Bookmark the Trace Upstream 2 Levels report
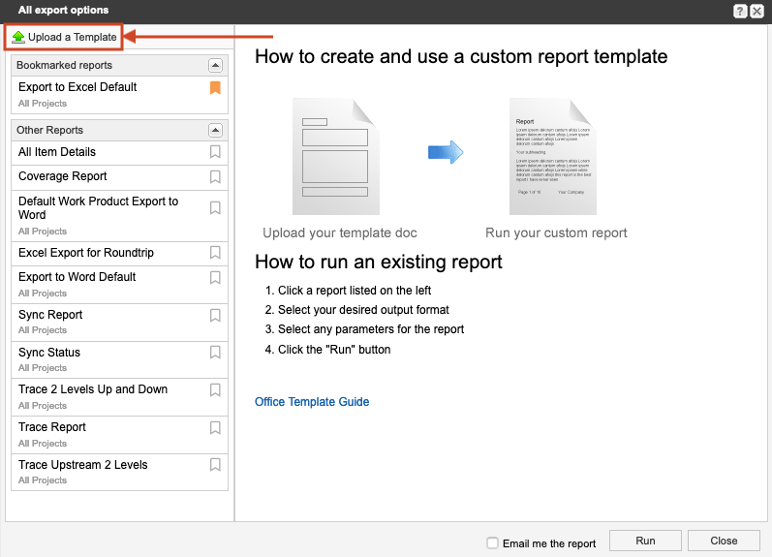Viewport: 772px width, 557px height. coord(215,465)
